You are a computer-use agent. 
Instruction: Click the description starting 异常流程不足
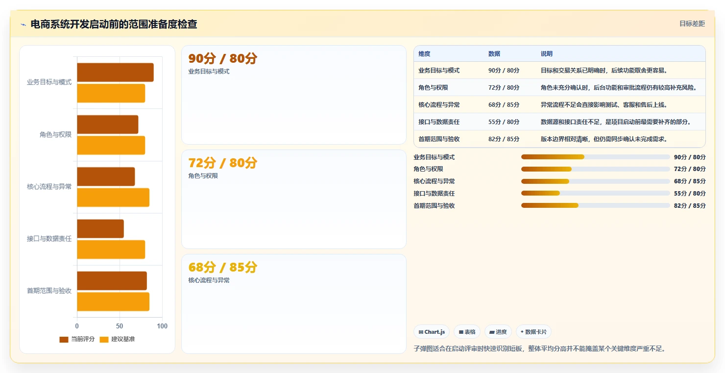tap(604, 105)
